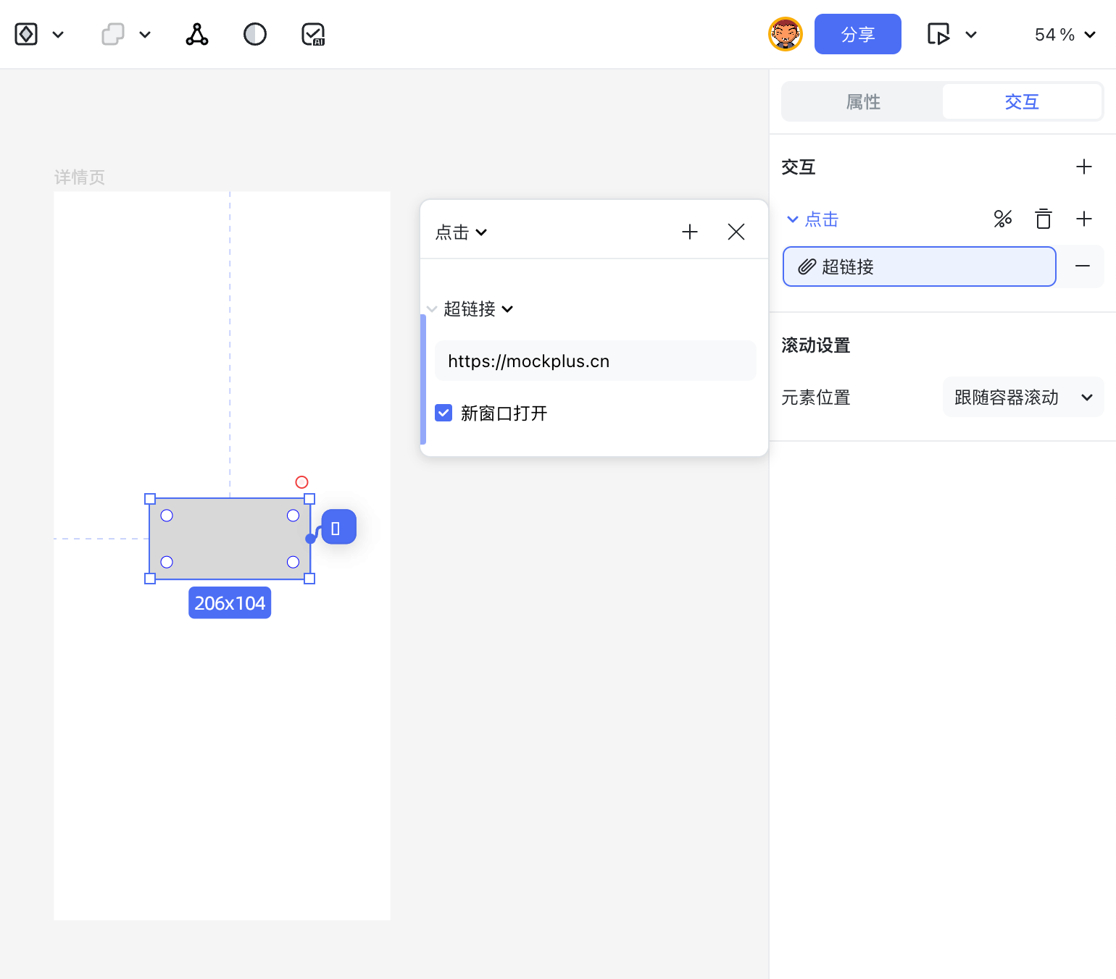
Task: Click the percent icon beside 点击
Action: [x=1003, y=219]
